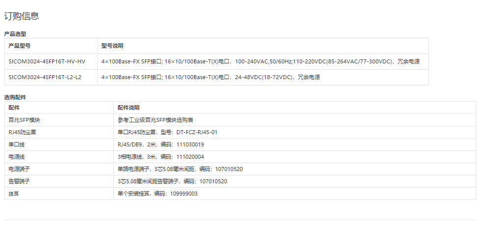Click the 100-240VAC redundant power description

point(260,61)
